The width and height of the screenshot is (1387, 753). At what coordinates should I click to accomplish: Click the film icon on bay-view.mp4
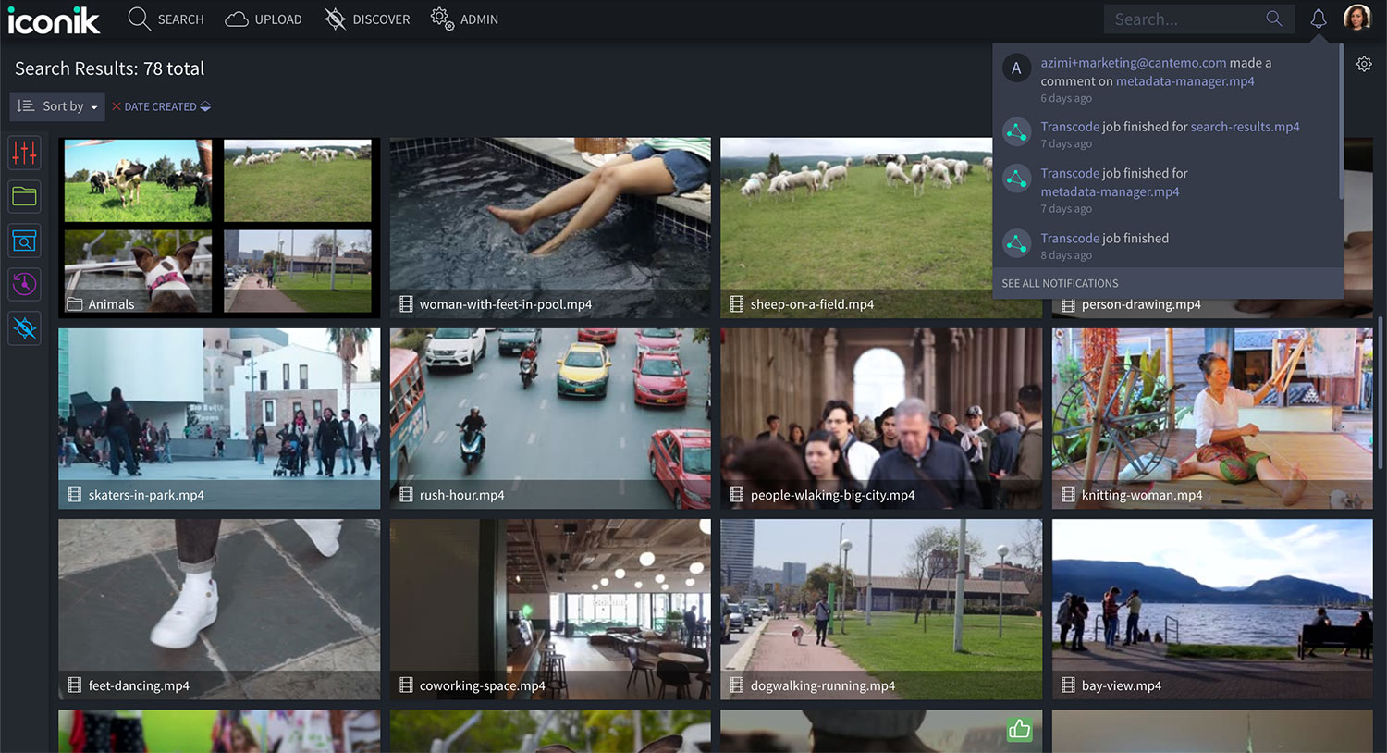1068,685
